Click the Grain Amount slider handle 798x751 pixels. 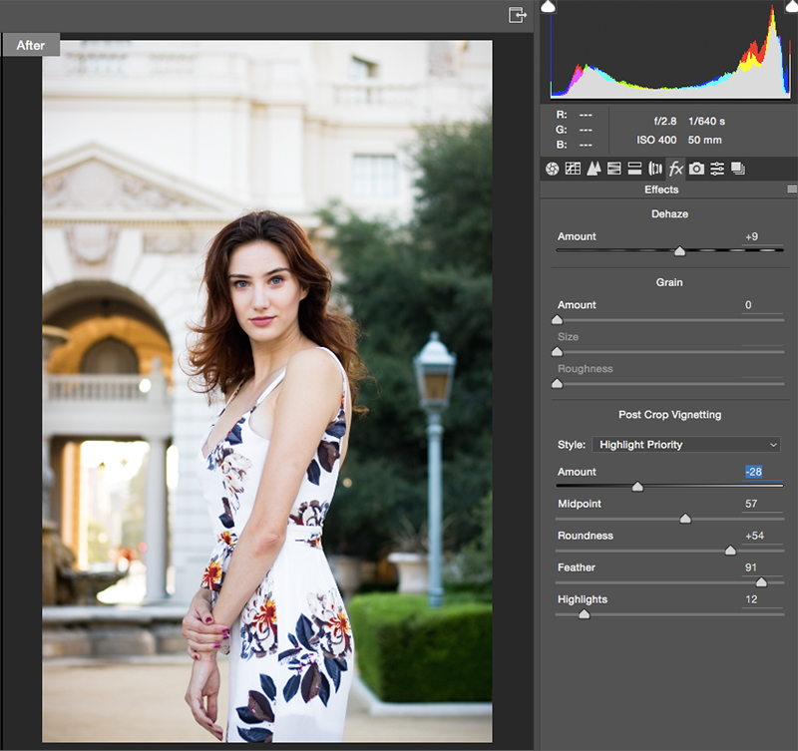[x=558, y=319]
